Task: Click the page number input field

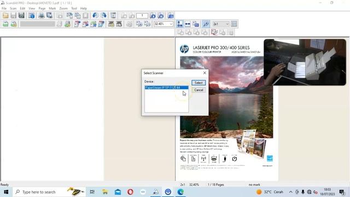Action: tap(142, 15)
